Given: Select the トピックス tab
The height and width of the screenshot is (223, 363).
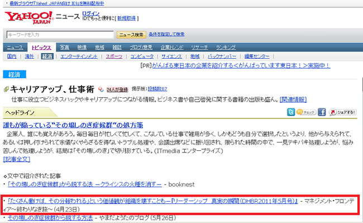Looking at the screenshot, I should (x=41, y=48).
